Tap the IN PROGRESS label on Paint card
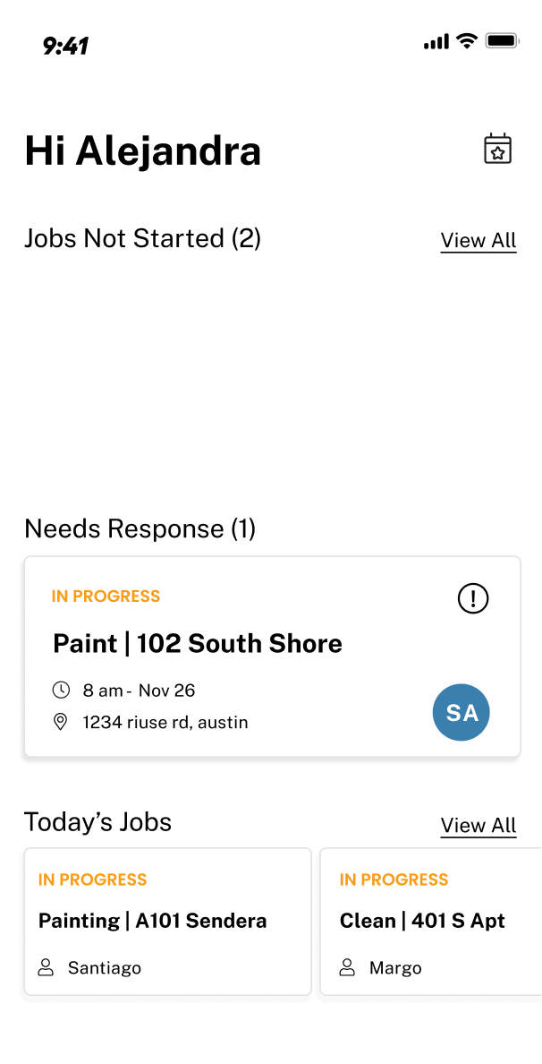The image size is (542, 1064). click(106, 596)
